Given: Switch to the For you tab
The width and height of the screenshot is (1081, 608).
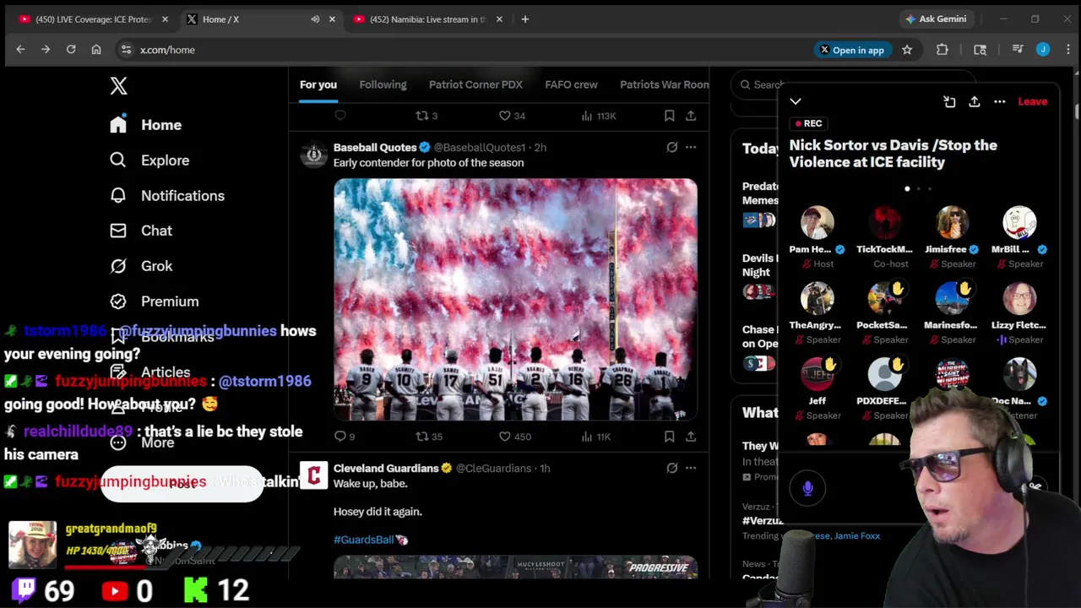Looking at the screenshot, I should tap(318, 84).
